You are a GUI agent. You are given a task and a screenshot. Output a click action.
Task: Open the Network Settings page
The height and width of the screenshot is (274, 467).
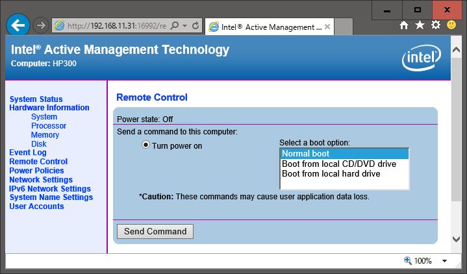41,180
